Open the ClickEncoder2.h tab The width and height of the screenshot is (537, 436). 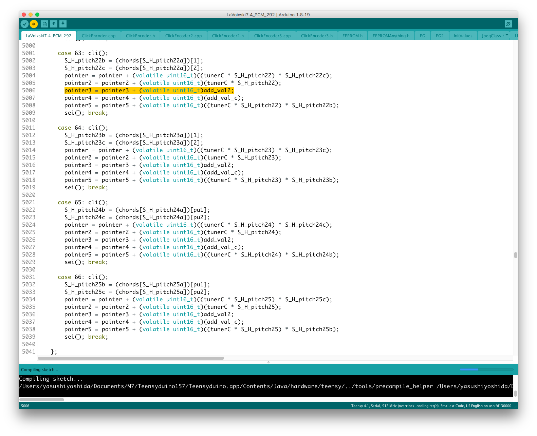[228, 36]
